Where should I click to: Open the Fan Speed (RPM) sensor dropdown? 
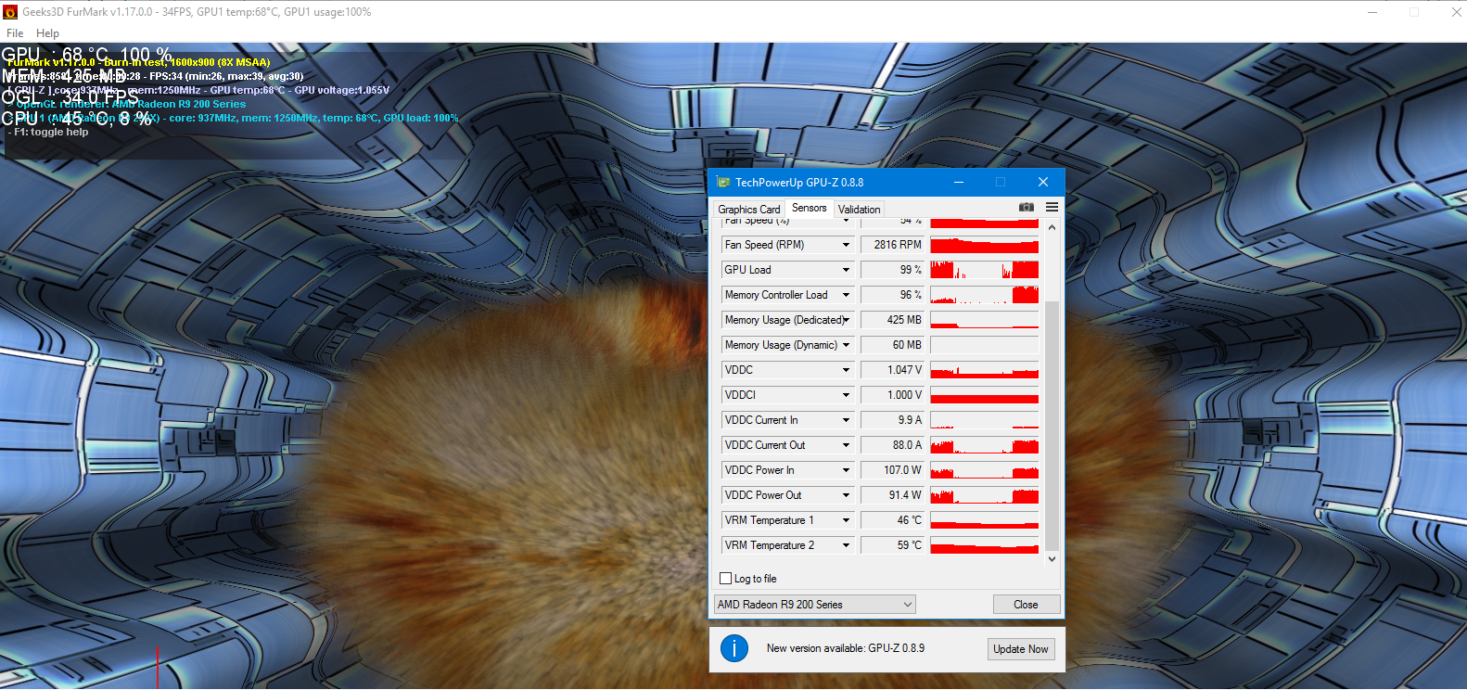point(846,245)
